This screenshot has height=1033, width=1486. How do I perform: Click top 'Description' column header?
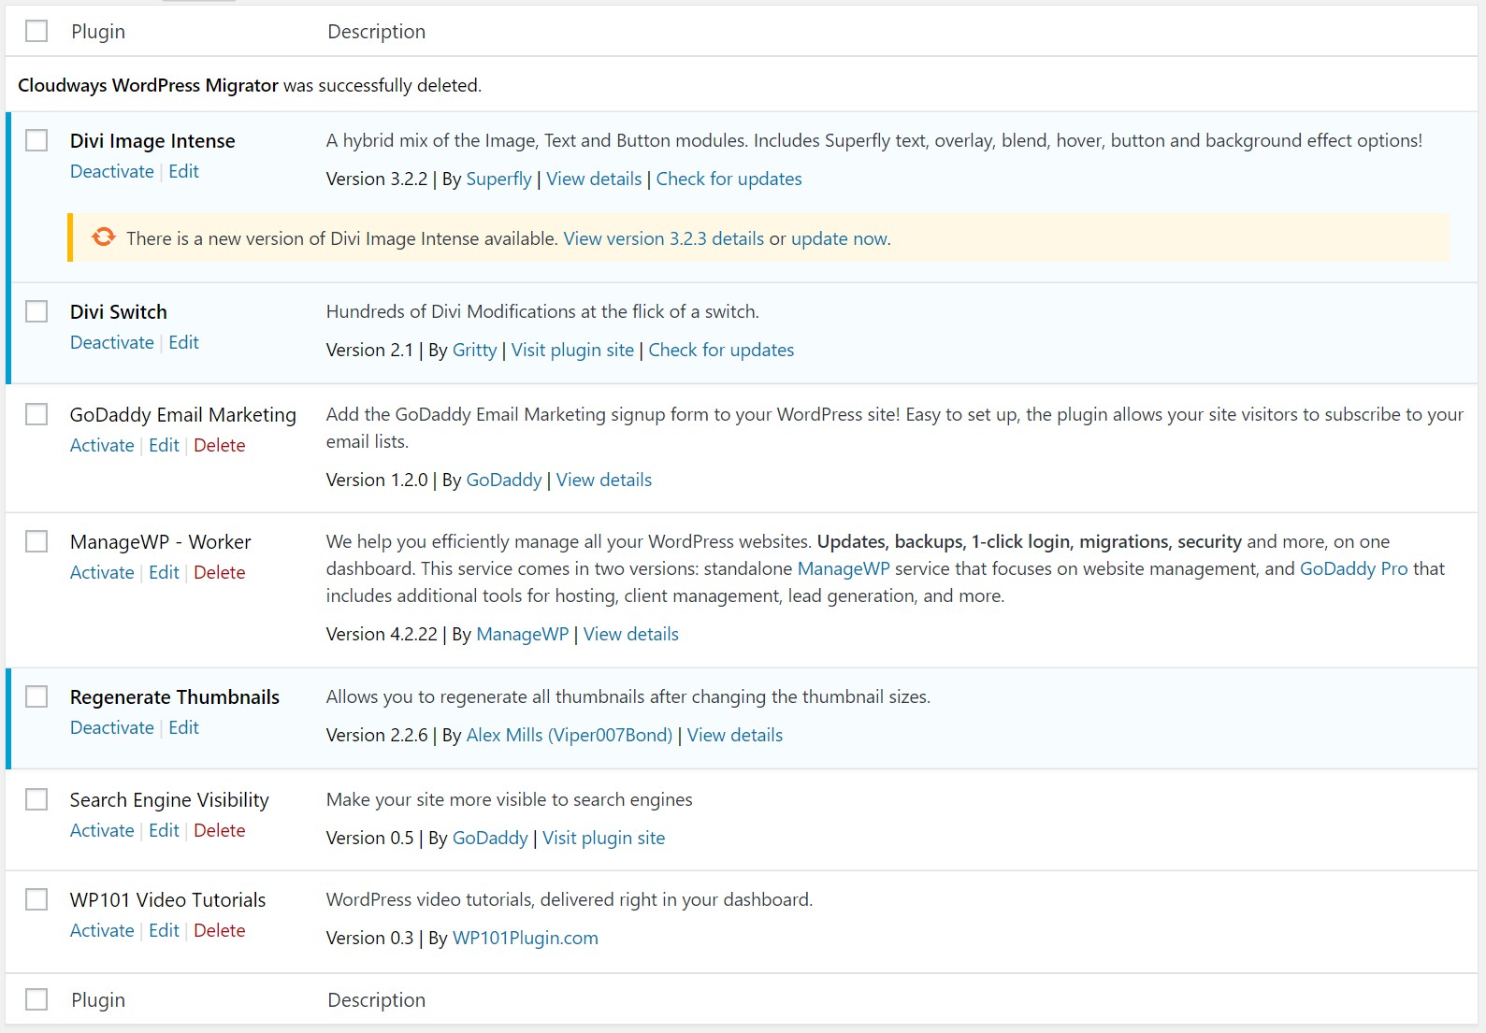click(376, 32)
